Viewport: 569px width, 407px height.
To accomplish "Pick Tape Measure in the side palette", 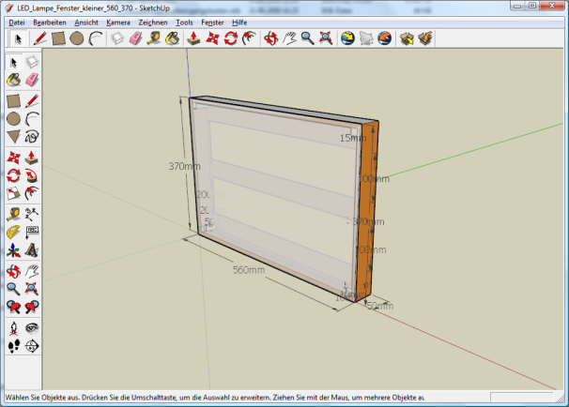I will pos(14,215).
